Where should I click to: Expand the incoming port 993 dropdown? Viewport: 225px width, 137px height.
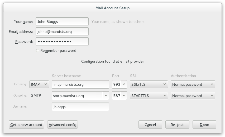coord(124,84)
